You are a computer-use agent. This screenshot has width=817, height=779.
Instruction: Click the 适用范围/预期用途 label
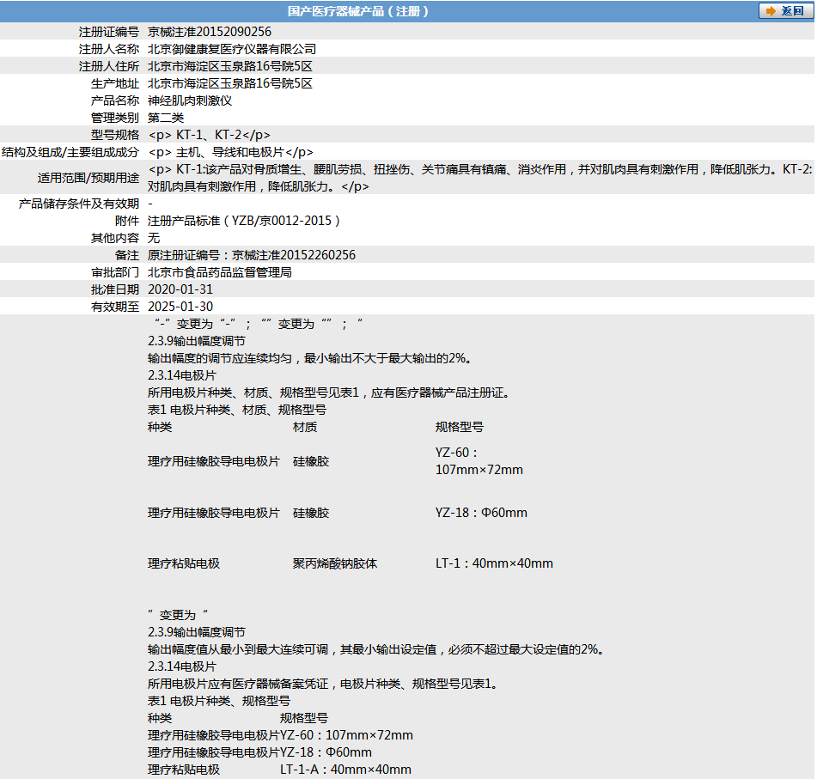(88, 178)
